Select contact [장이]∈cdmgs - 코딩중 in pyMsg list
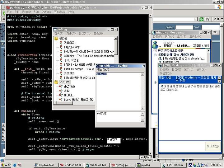This screenshot has width=224, height=168. (x=79, y=69)
